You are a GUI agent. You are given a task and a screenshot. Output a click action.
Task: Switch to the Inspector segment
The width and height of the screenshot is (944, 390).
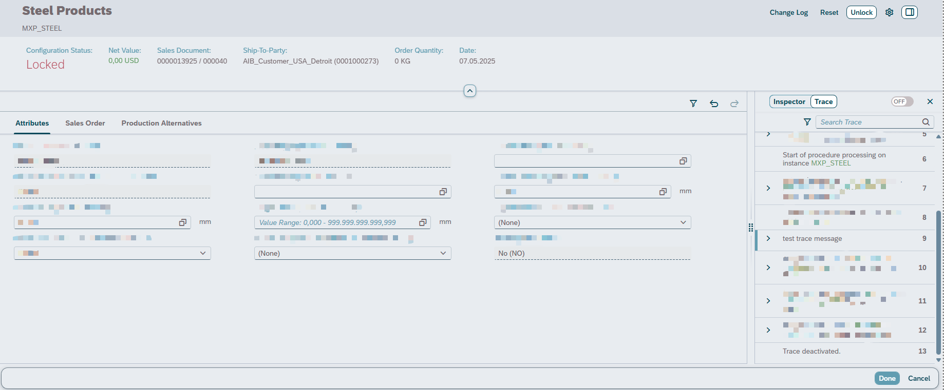[789, 101]
